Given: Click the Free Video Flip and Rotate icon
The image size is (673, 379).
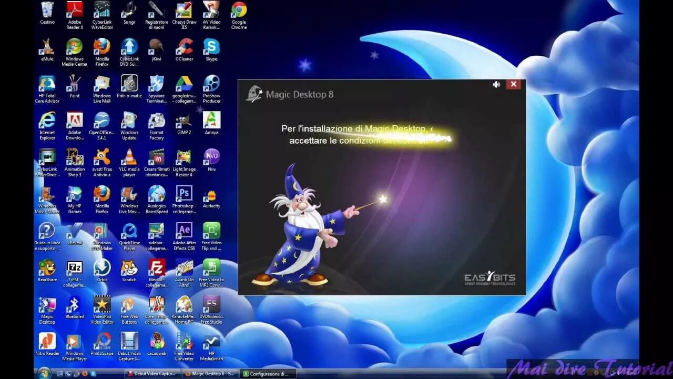Looking at the screenshot, I should (211, 236).
